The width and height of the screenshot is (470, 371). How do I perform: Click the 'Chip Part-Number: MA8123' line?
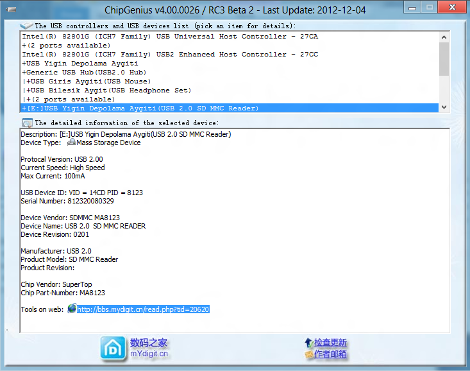point(63,293)
